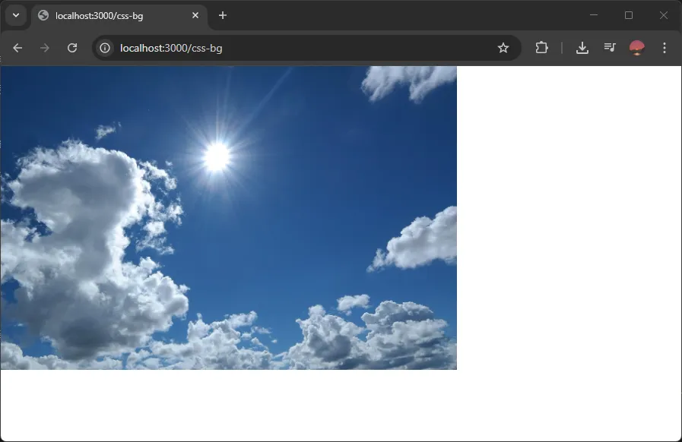Image resolution: width=682 pixels, height=442 pixels.
Task: Open the Downloads icon
Action: (582, 47)
